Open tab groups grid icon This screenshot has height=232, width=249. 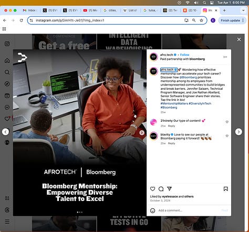pos(4,29)
